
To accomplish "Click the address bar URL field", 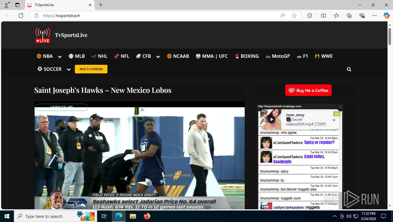I will 159,16.
